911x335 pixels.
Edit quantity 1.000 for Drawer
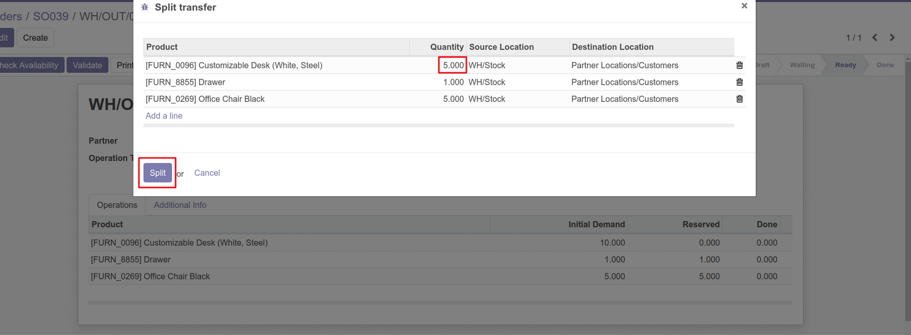coord(453,82)
